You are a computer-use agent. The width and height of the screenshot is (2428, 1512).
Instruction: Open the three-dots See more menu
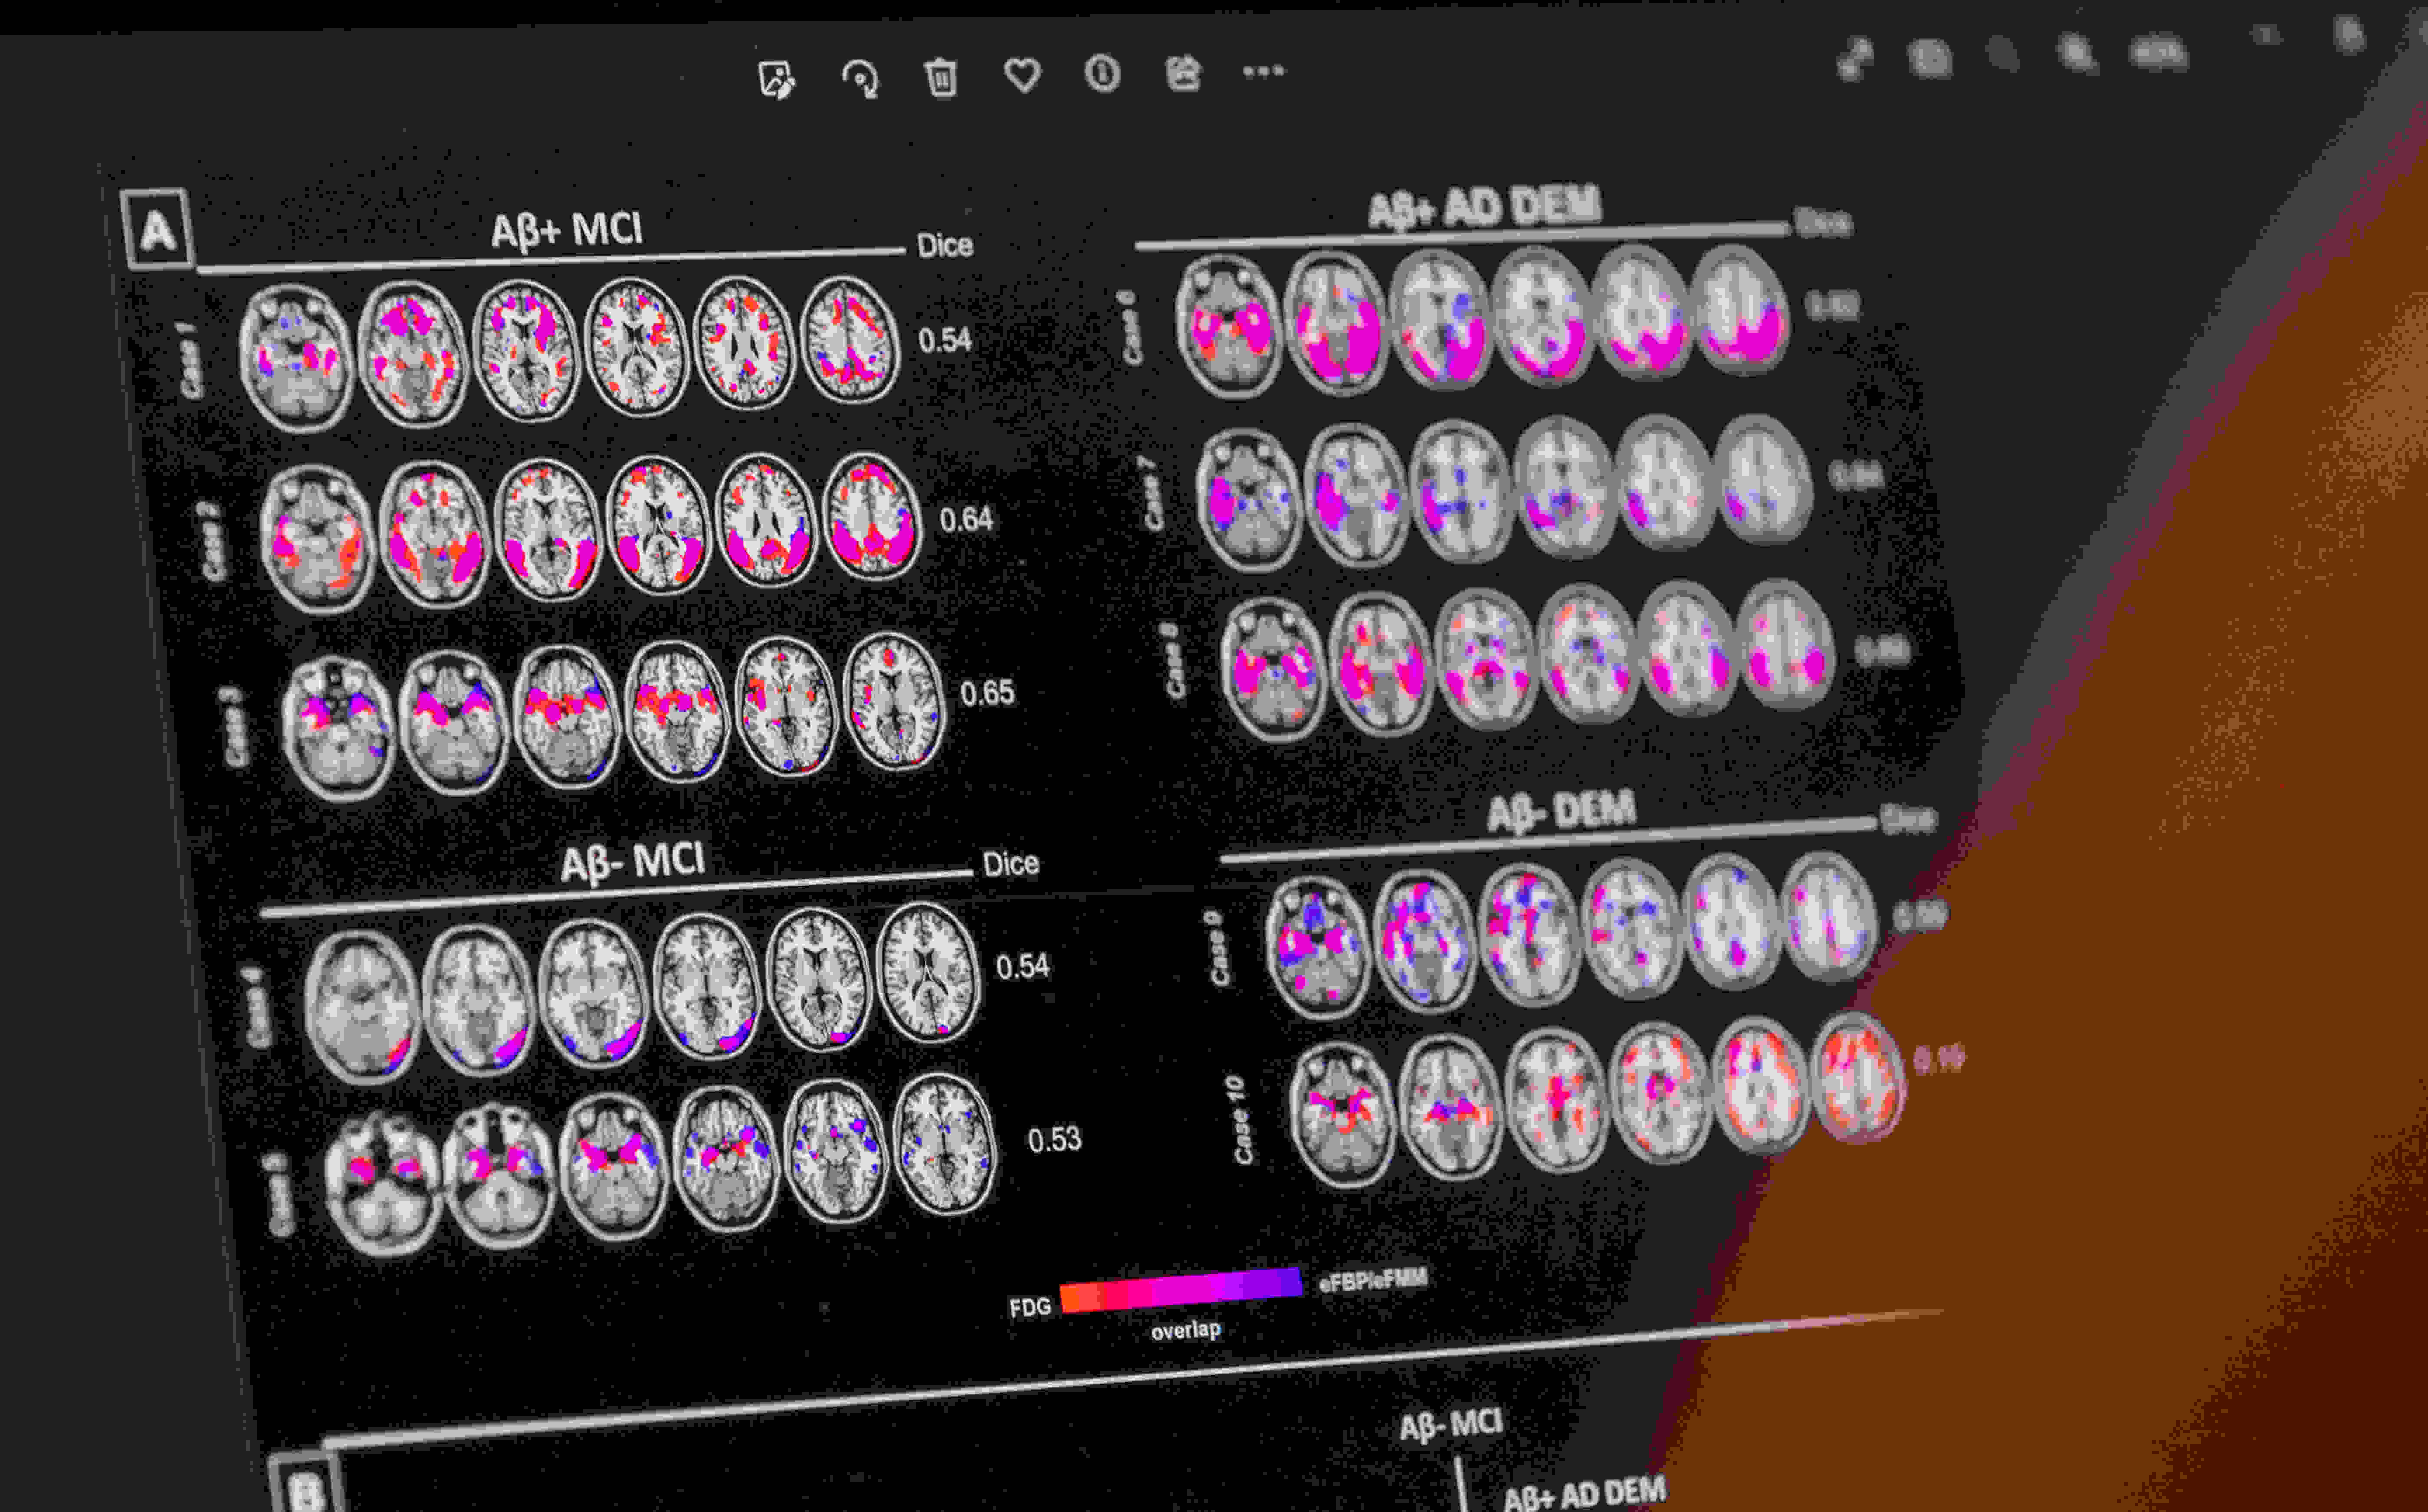[x=1263, y=71]
